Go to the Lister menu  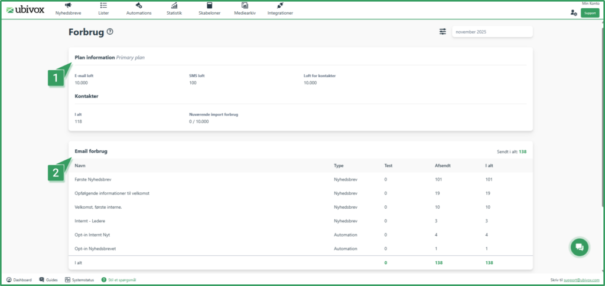pos(103,13)
